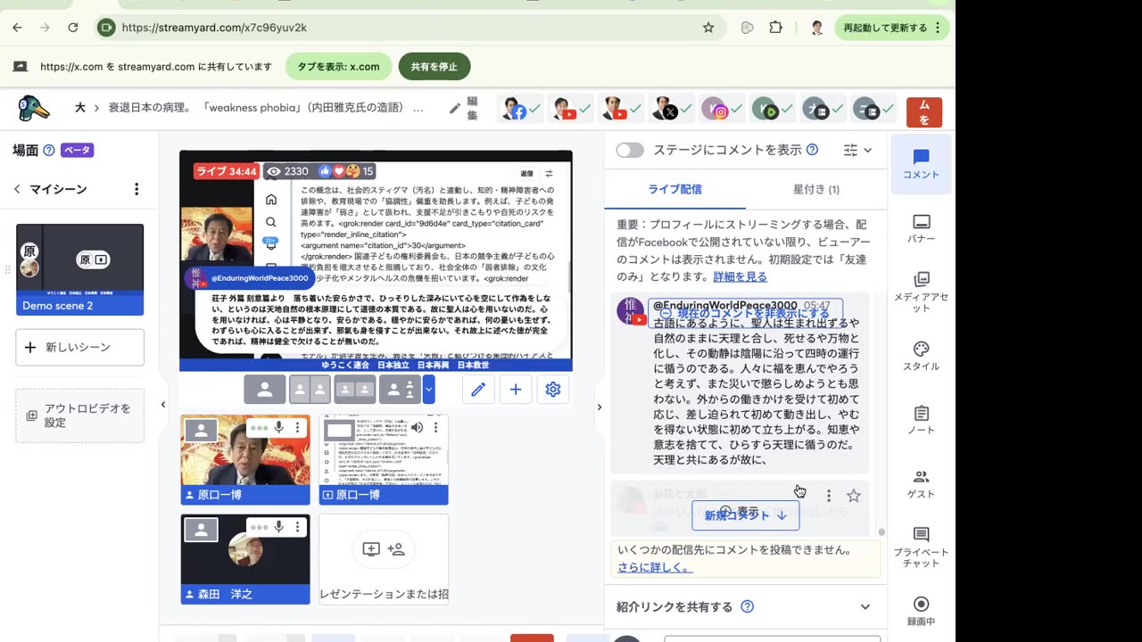The width and height of the screenshot is (1142, 642).
Task: Open more options on 森田 洋之 card
Action: 297,527
